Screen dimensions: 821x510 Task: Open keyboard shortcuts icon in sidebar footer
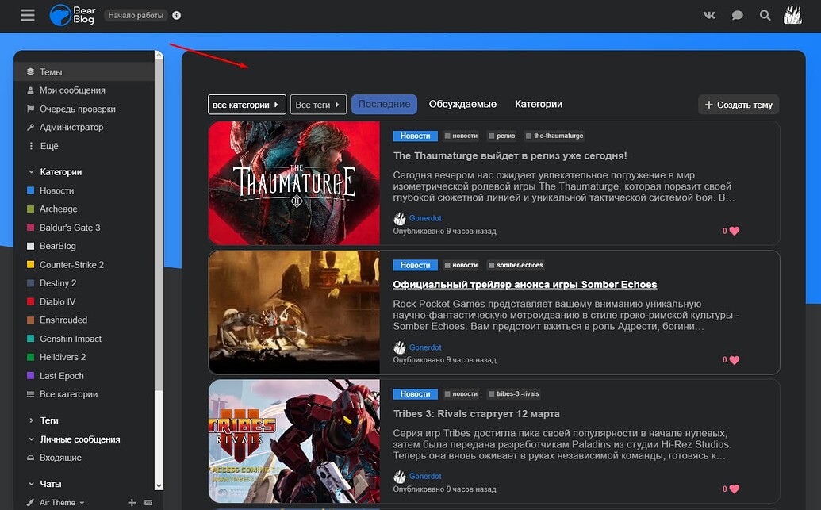coord(148,502)
